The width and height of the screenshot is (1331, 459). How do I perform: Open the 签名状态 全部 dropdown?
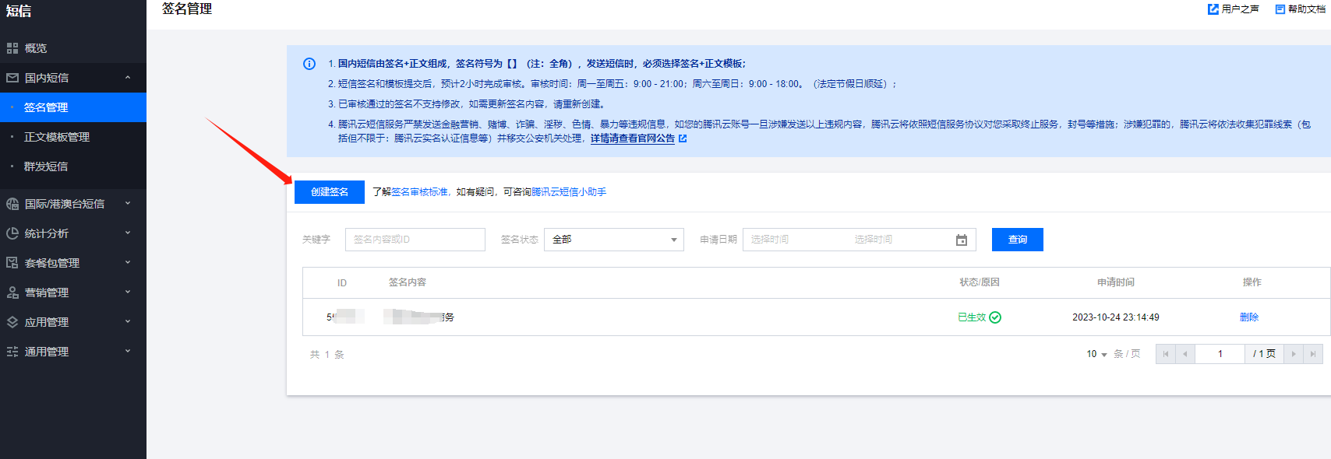(x=614, y=240)
